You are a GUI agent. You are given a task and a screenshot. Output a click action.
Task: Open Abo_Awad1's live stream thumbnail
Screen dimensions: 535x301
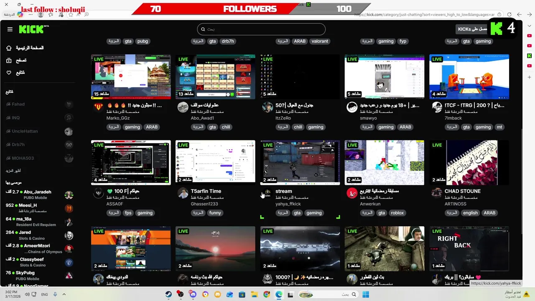215,77
